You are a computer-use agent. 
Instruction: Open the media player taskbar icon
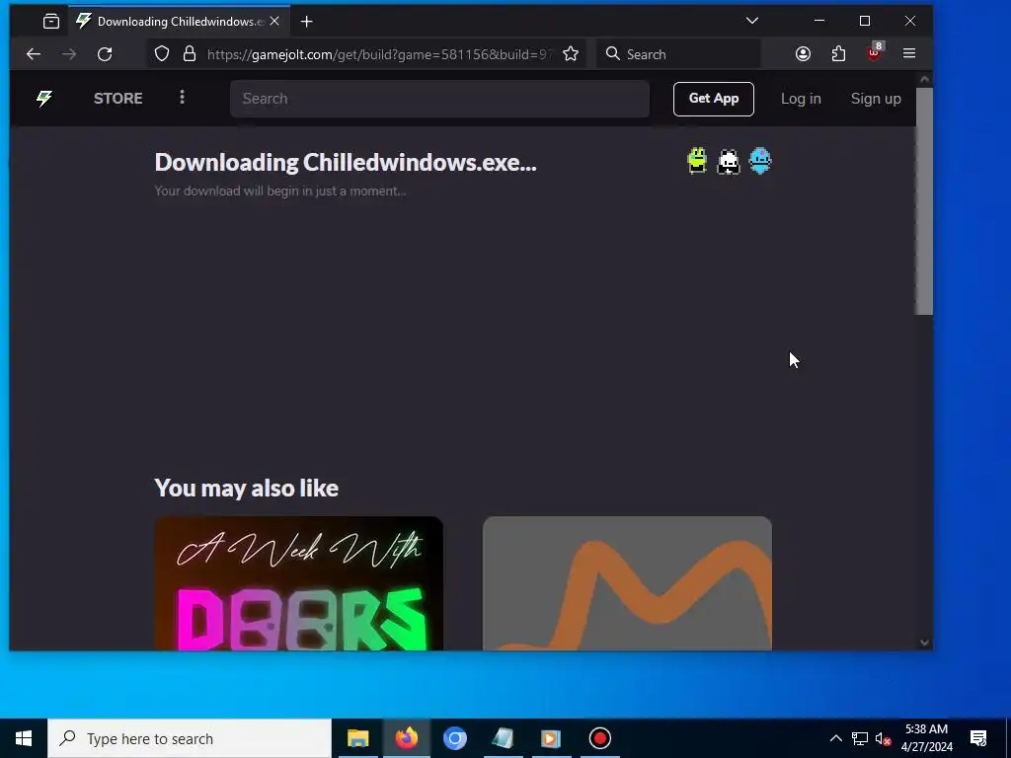pos(551,738)
